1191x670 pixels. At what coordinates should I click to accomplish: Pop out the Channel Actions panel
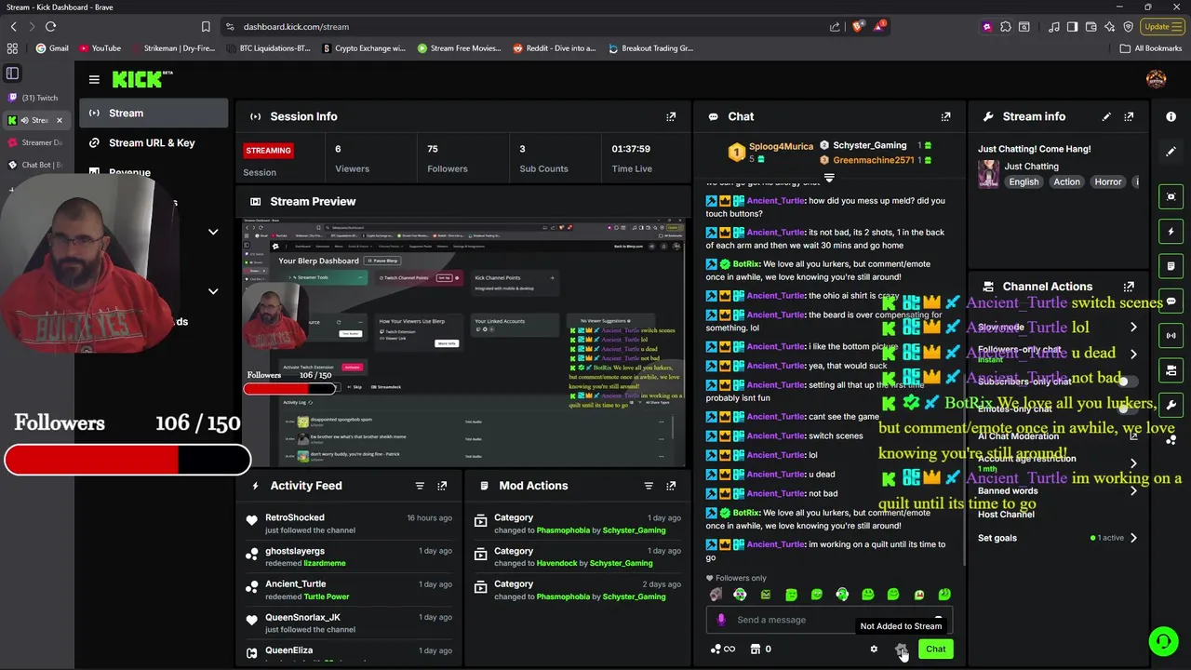pos(1129,287)
